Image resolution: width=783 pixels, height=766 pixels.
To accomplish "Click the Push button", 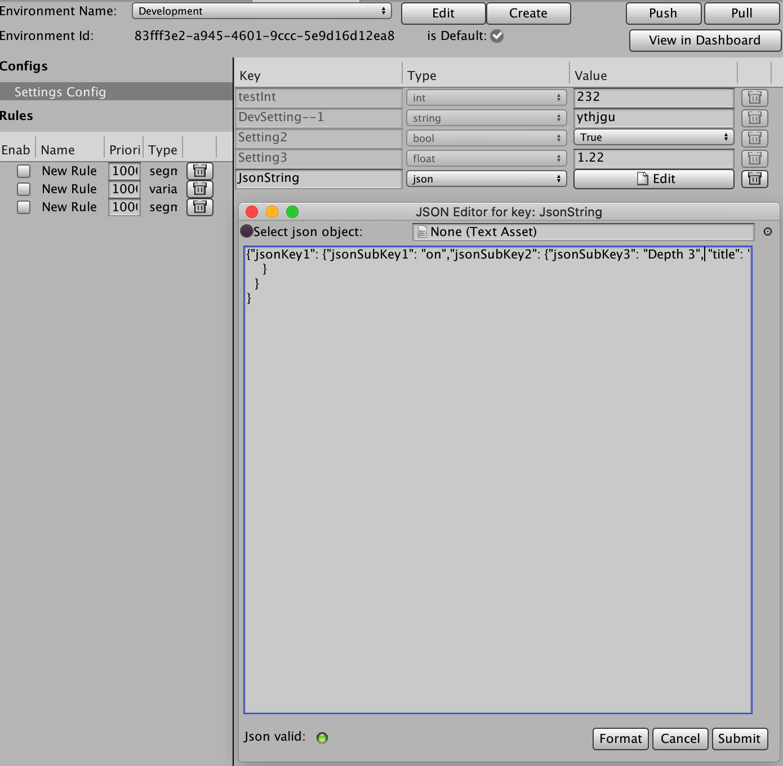I will point(663,14).
